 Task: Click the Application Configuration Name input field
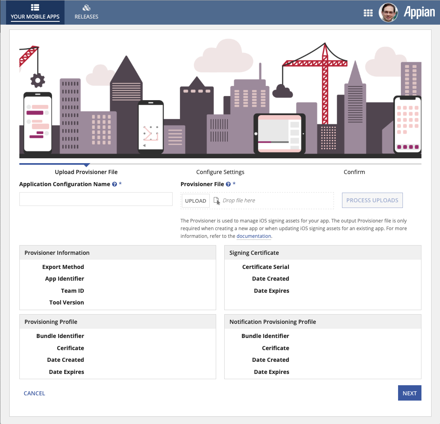(96, 199)
